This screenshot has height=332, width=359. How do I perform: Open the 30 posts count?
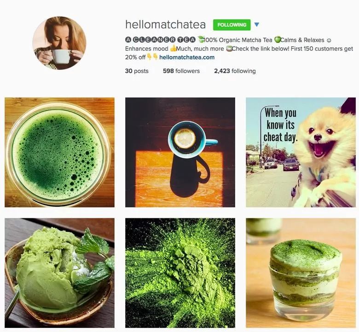coord(137,71)
